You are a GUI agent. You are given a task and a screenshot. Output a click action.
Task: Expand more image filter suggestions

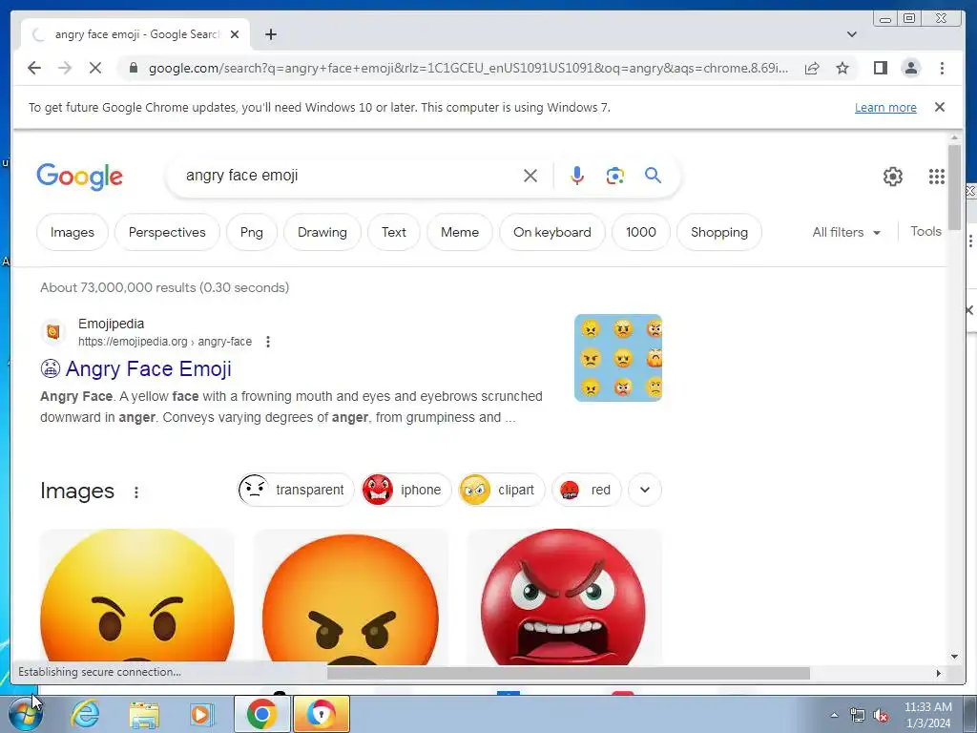[x=645, y=490]
